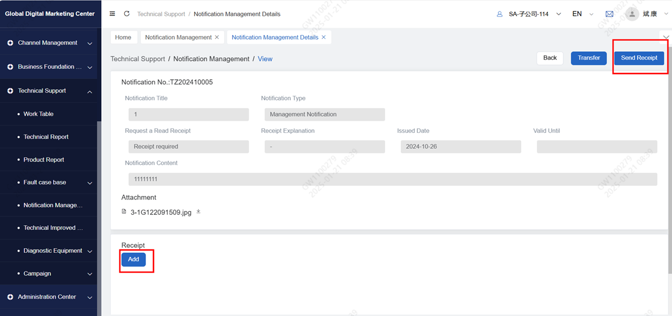Switch to the Home tab
Viewport: 672px width, 316px height.
point(123,37)
